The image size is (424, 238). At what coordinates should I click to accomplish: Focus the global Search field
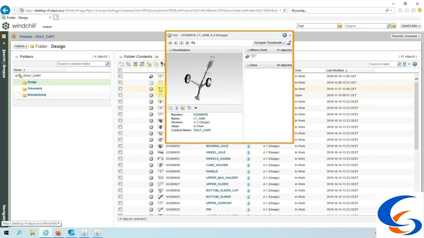(366, 26)
